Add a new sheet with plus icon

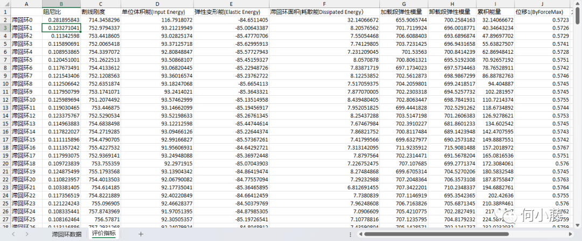[x=141, y=234]
